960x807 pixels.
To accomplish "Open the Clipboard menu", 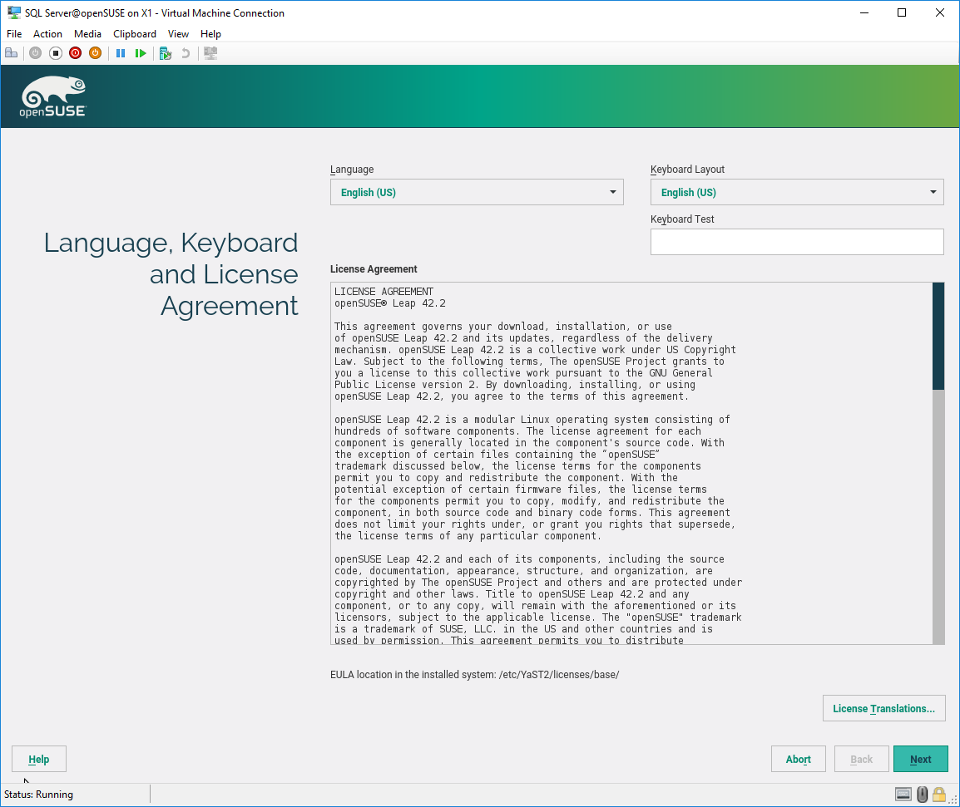I will (135, 33).
